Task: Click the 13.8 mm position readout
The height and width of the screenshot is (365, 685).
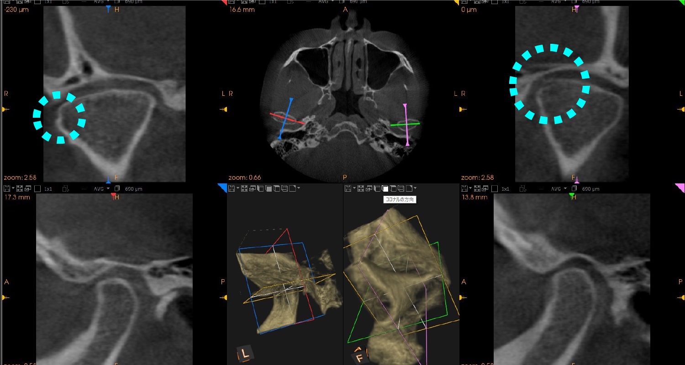Action: pyautogui.click(x=474, y=198)
